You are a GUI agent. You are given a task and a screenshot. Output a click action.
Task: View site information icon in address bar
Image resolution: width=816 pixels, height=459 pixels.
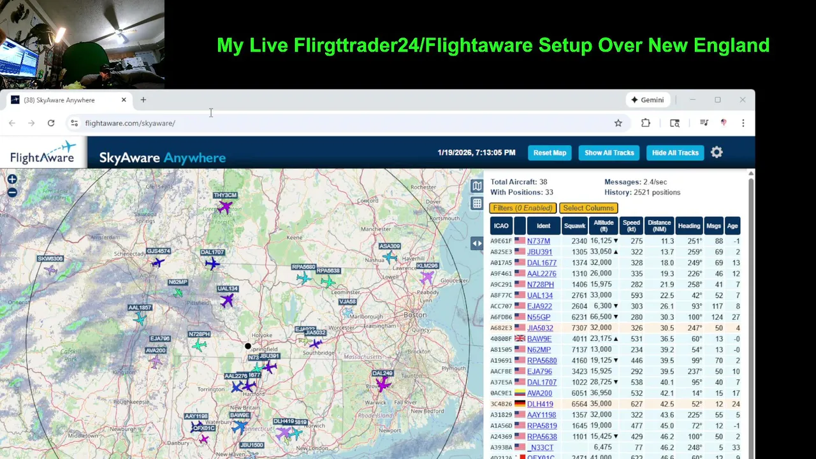[74, 123]
